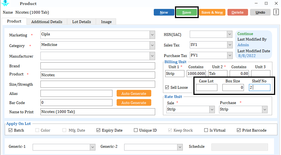Open the Lot Details tab
This screenshot has height=155, width=281.
[81, 22]
